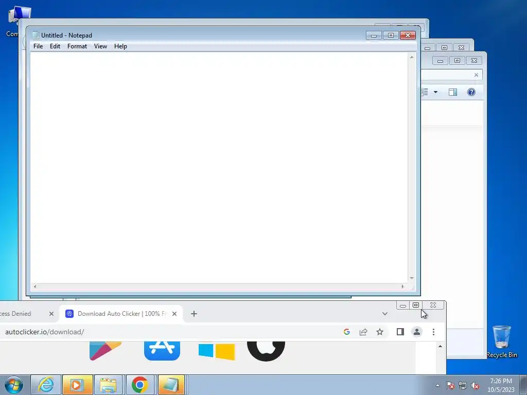Click inside the Notepad text area
This screenshot has width=527, height=395.
(219, 167)
